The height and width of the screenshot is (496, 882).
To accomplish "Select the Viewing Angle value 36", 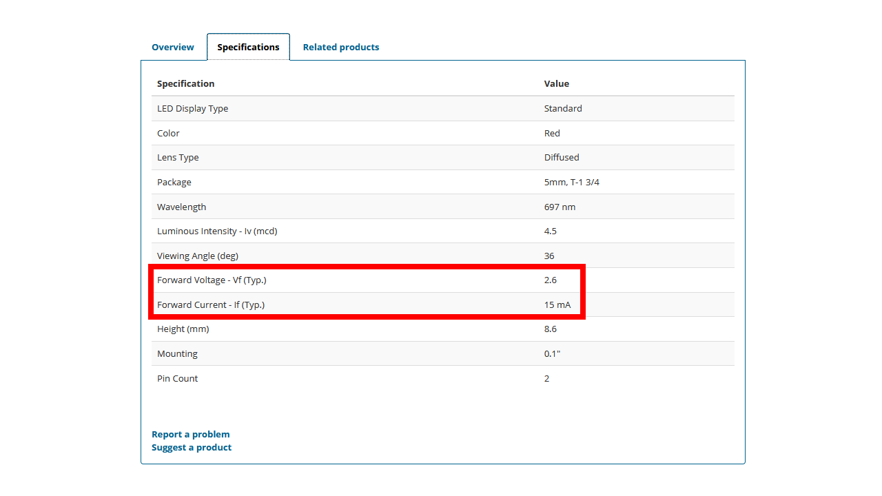I will (548, 256).
